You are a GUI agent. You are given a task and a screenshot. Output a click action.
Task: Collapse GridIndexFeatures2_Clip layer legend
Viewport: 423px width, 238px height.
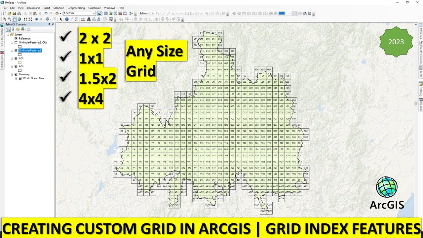tap(12, 43)
